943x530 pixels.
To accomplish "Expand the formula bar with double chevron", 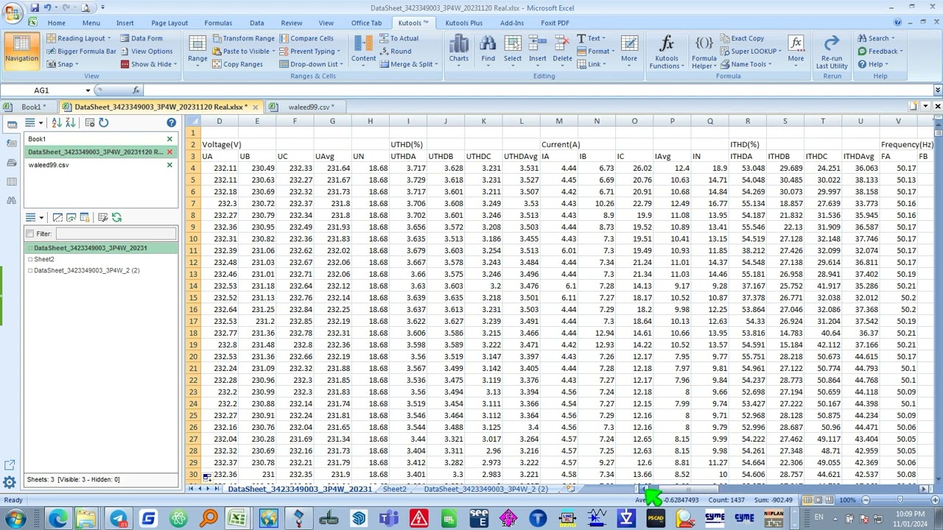I will tap(937, 91).
